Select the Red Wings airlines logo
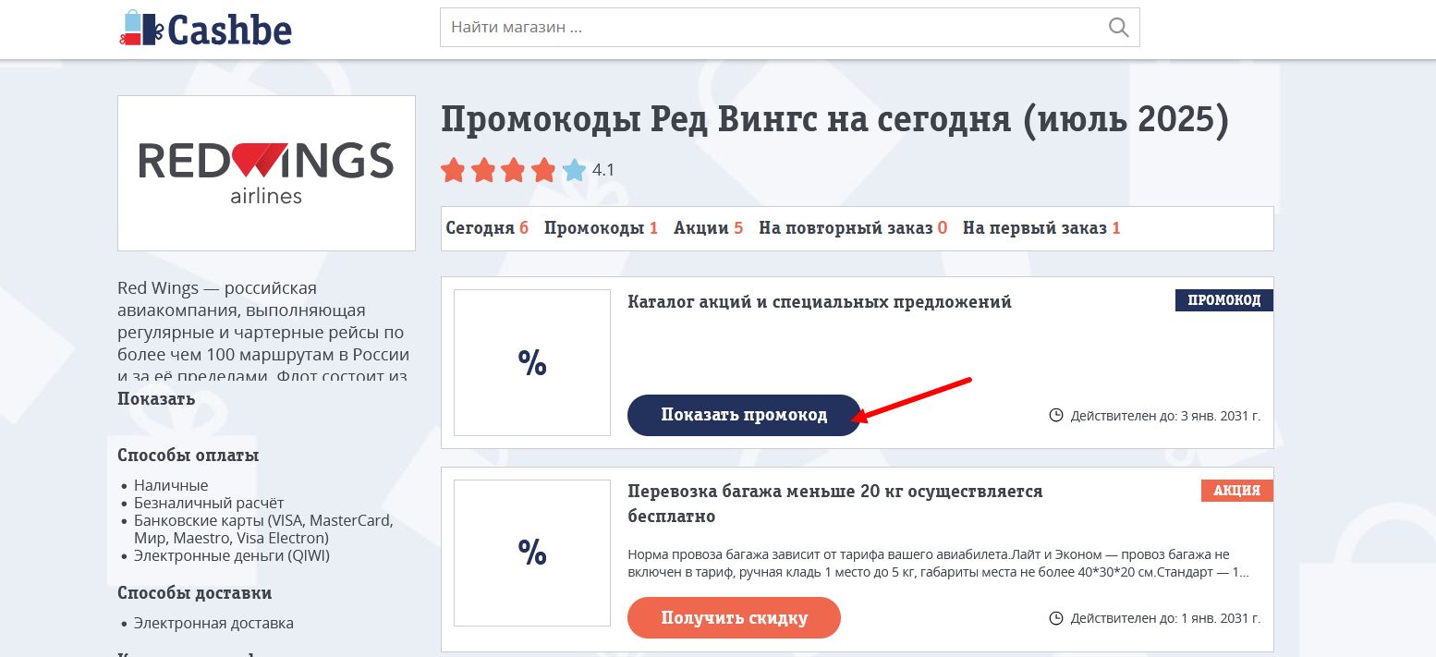The image size is (1436, 657). pyautogui.click(x=266, y=172)
